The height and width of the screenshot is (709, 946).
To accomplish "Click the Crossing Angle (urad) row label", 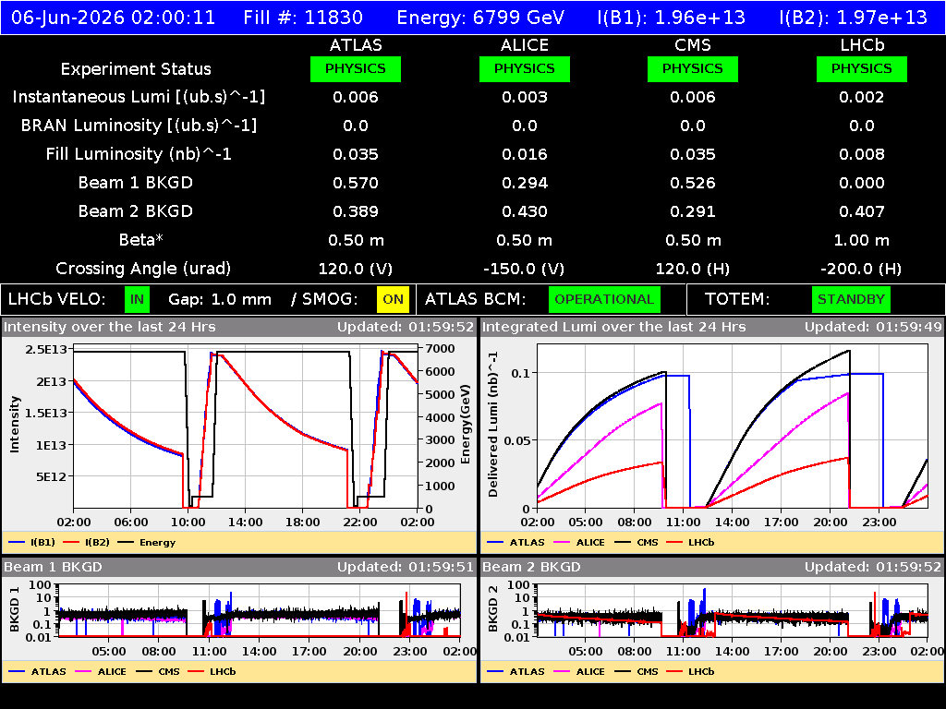I will [143, 269].
